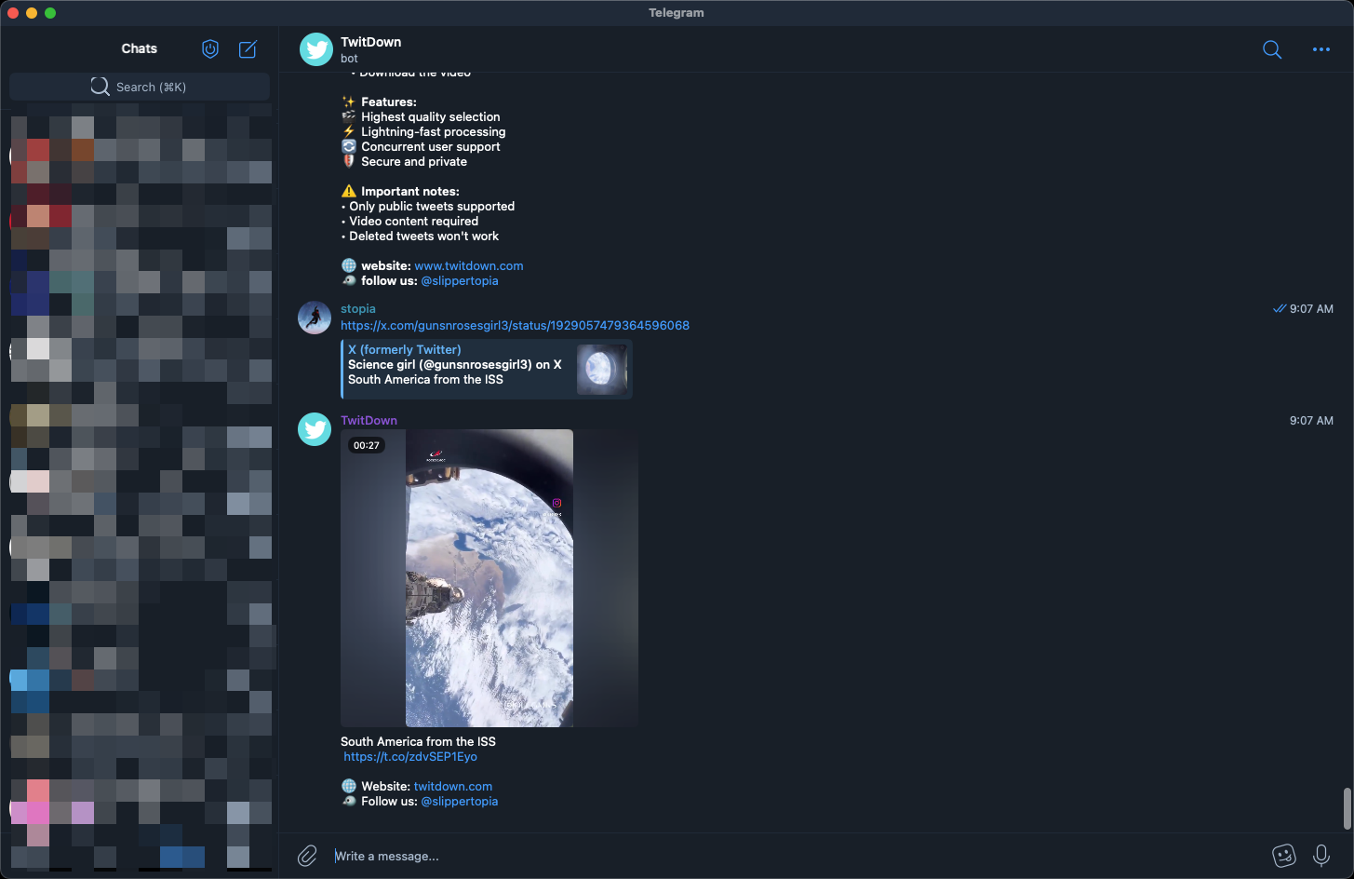The image size is (1354, 879).
Task: Click the Write a message input
Action: (x=796, y=856)
